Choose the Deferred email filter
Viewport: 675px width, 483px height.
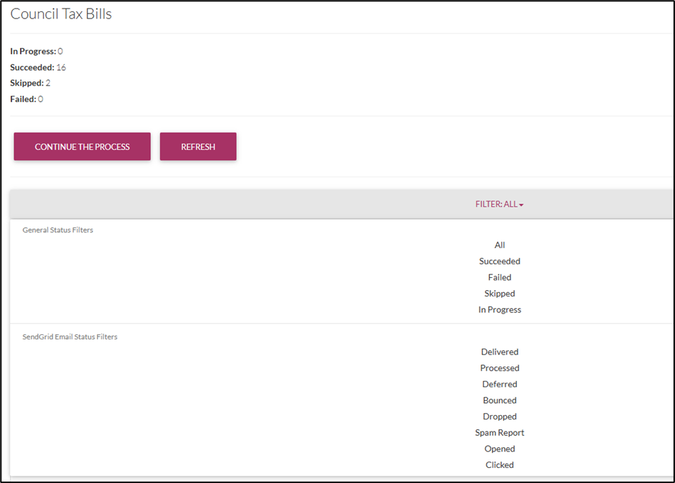tap(499, 384)
